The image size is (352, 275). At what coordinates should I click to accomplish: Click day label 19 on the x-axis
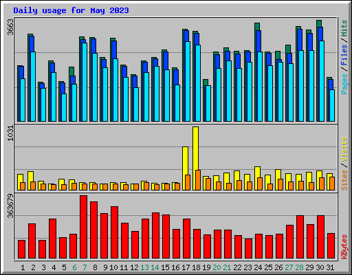[206, 267]
